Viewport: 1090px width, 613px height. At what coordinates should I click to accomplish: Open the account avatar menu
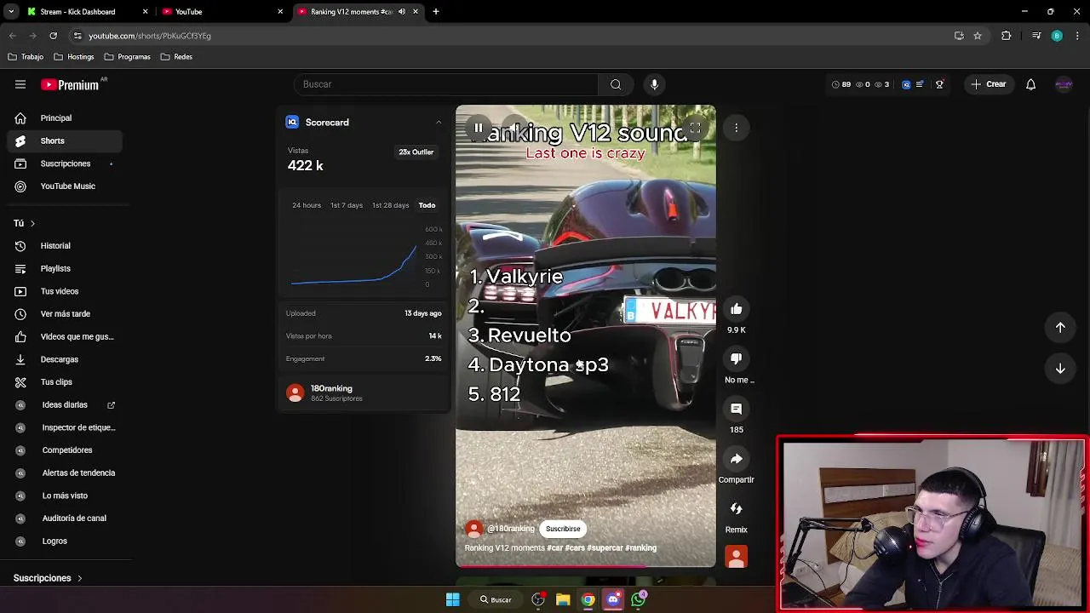click(x=1064, y=84)
